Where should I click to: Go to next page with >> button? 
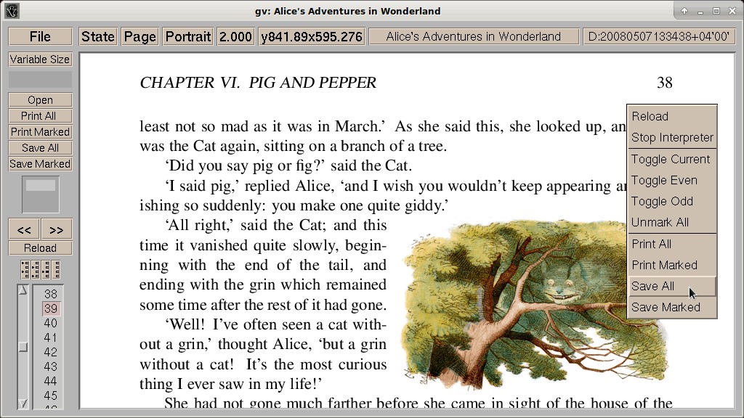click(x=57, y=230)
